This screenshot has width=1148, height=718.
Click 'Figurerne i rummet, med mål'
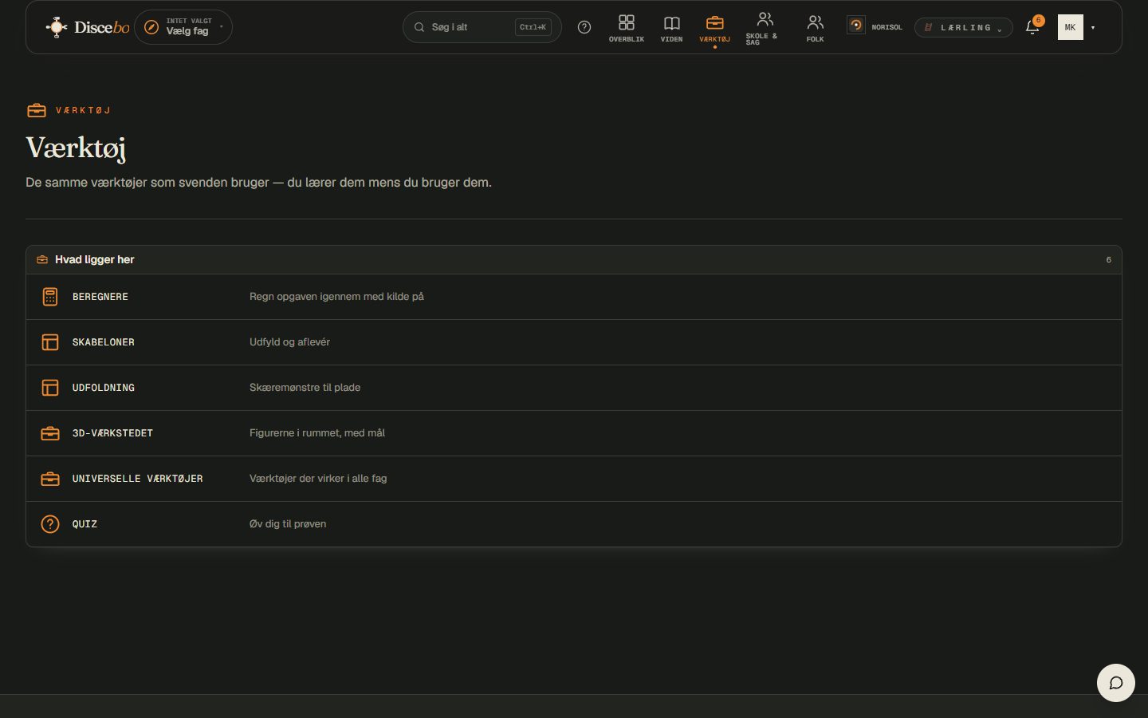[317, 433]
